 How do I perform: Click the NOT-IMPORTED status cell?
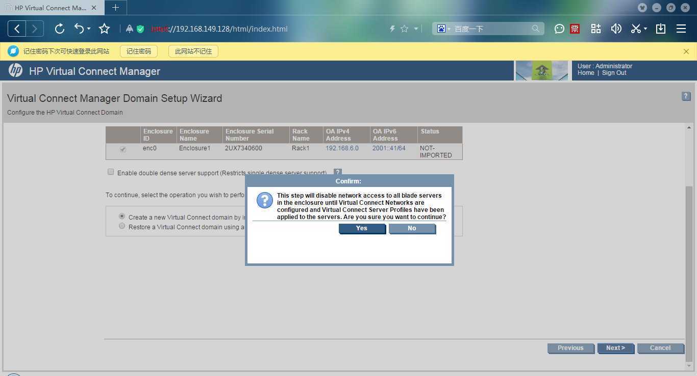coord(440,151)
